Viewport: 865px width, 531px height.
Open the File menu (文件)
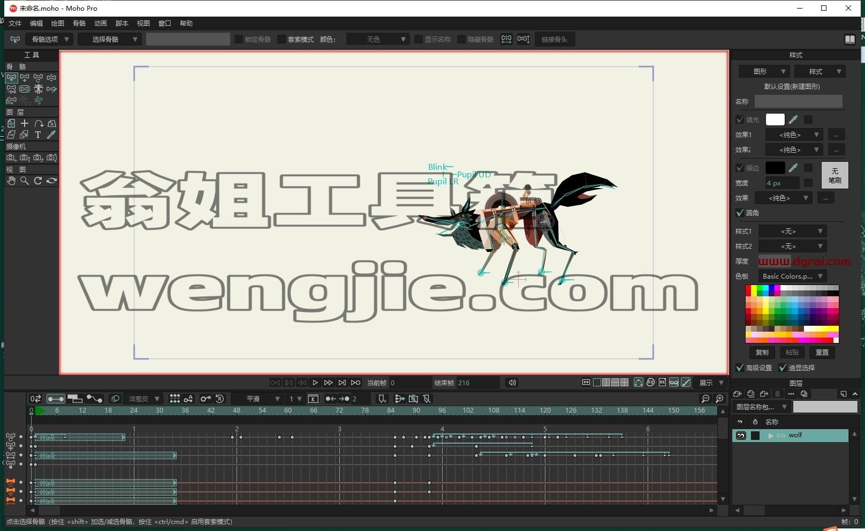(x=15, y=23)
